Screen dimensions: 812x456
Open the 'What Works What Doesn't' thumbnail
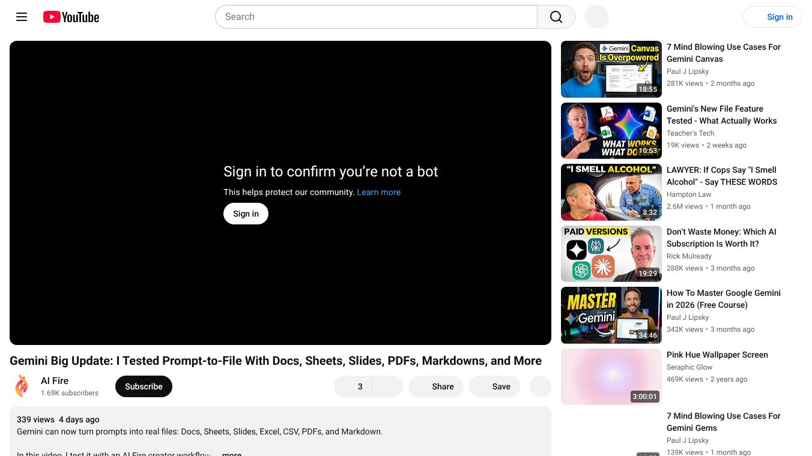tap(611, 131)
